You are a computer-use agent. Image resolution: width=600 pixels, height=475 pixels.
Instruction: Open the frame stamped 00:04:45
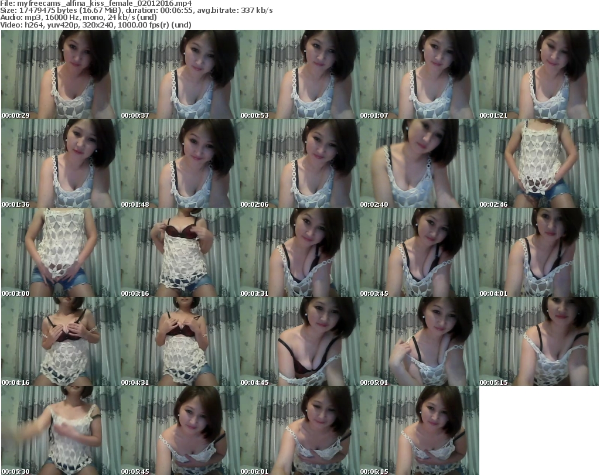tap(299, 341)
